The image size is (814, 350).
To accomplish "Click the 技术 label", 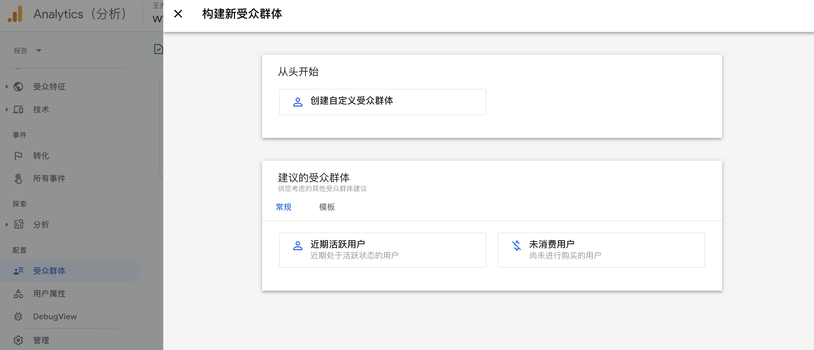I will [x=41, y=109].
